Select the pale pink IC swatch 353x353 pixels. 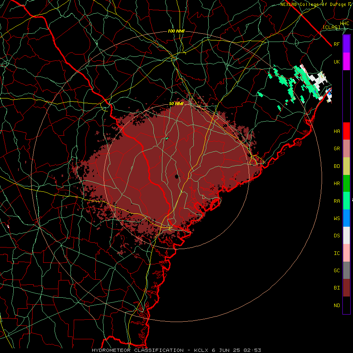click(x=346, y=253)
